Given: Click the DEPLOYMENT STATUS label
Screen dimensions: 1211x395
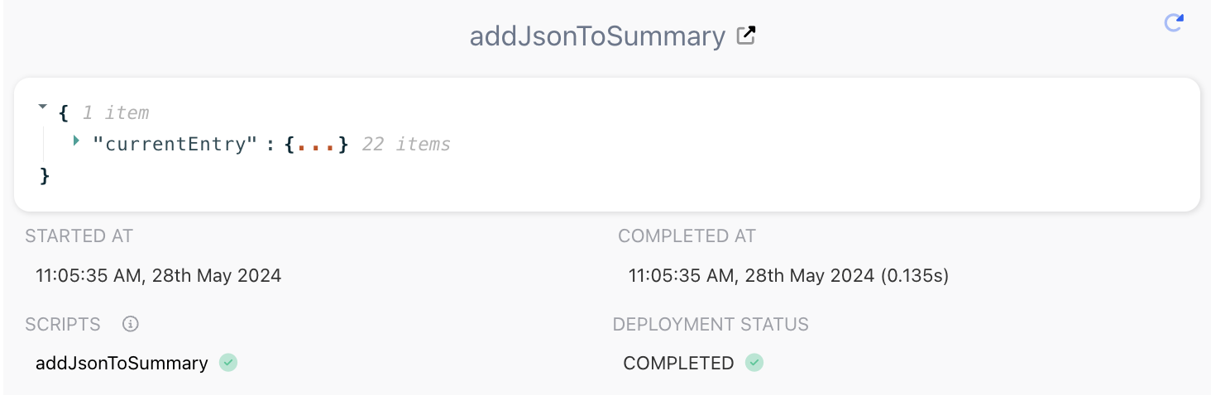Looking at the screenshot, I should 711,325.
